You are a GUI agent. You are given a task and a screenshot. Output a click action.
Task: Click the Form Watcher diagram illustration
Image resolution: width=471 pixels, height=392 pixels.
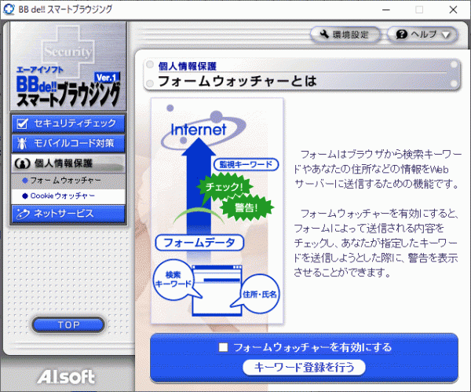pyautogui.click(x=217, y=211)
